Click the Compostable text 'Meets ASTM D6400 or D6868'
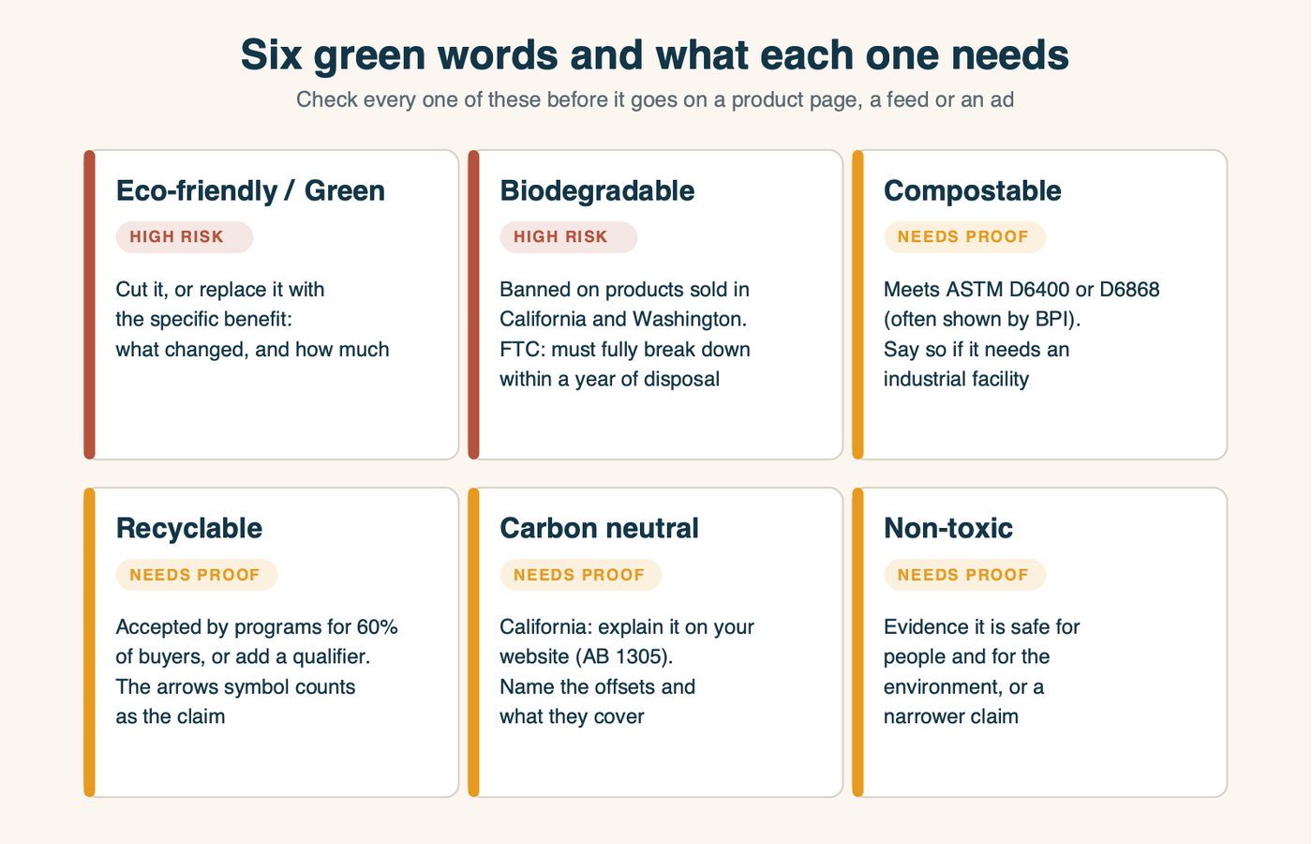 (1021, 290)
